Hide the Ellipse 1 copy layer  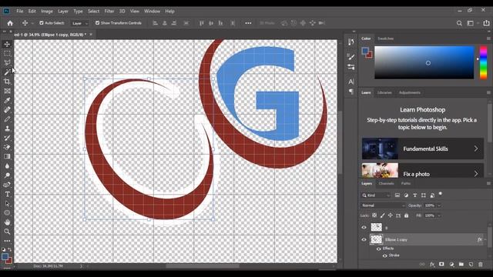364,239
